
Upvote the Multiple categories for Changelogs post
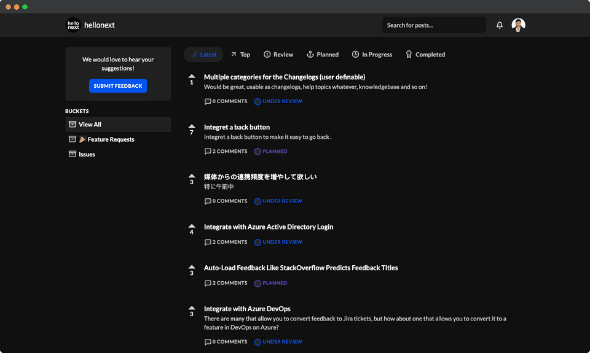(x=192, y=77)
